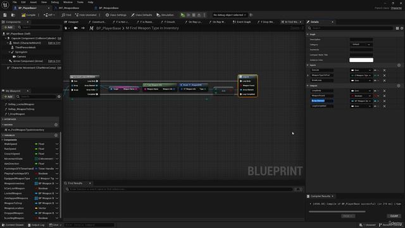This screenshot has width=405, height=228.
Task: Click the WeaponInventory array type icon
Action: click(36, 184)
